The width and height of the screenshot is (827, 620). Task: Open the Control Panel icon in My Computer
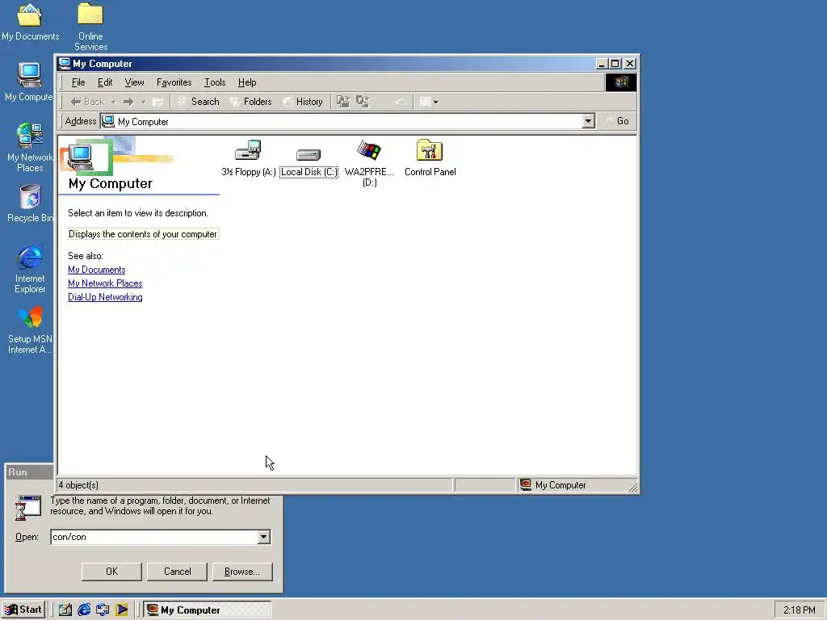(x=430, y=150)
